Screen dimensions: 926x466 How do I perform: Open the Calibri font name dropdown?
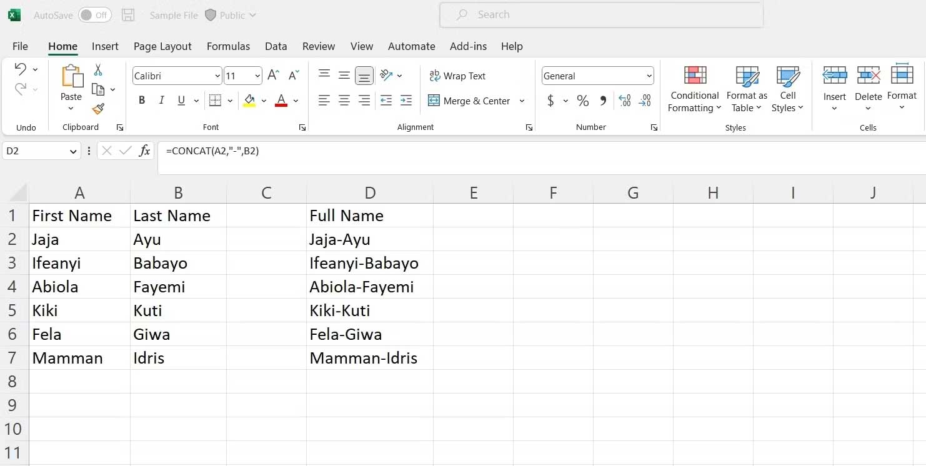coord(217,76)
